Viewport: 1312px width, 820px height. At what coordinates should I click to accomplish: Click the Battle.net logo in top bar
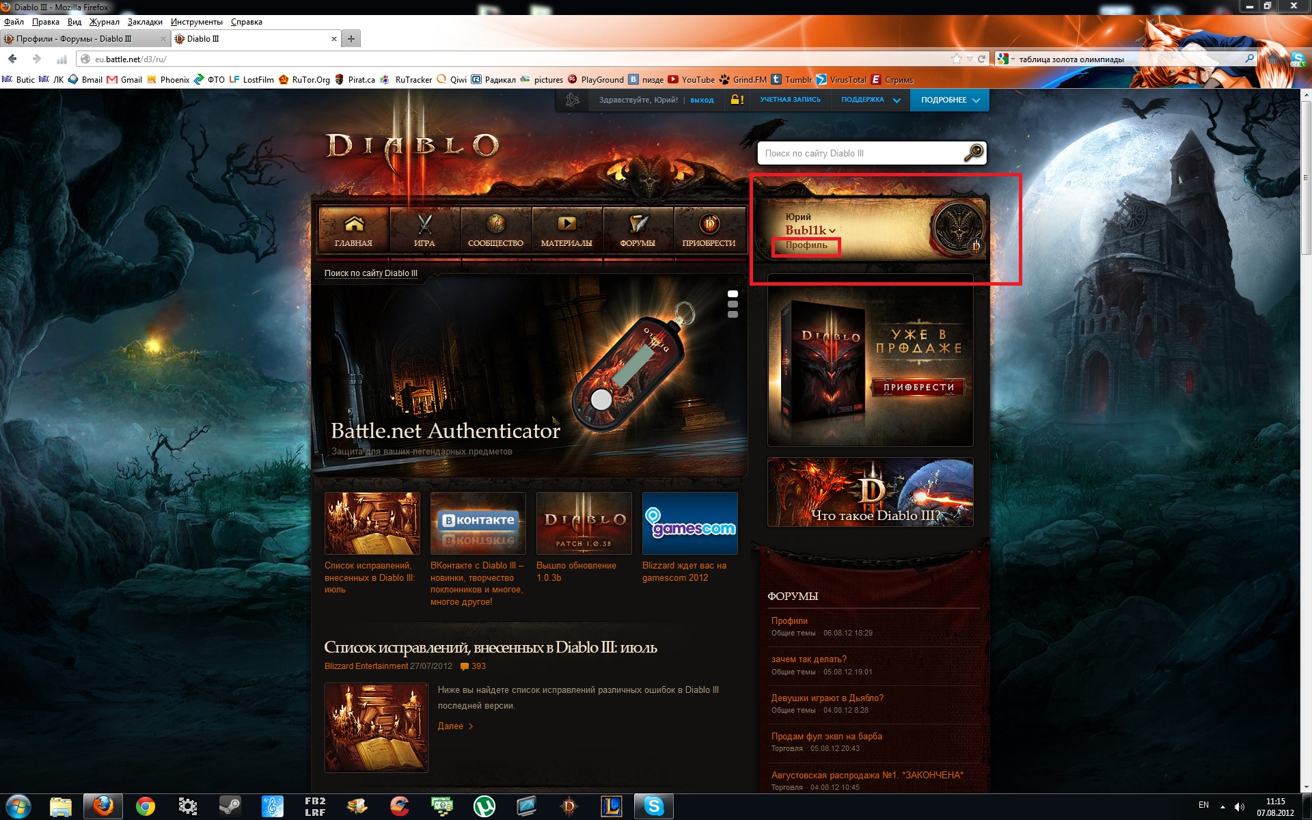573,100
